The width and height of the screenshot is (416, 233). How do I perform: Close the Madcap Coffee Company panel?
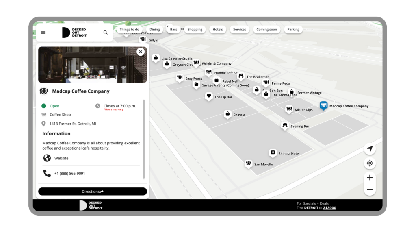coord(141,52)
